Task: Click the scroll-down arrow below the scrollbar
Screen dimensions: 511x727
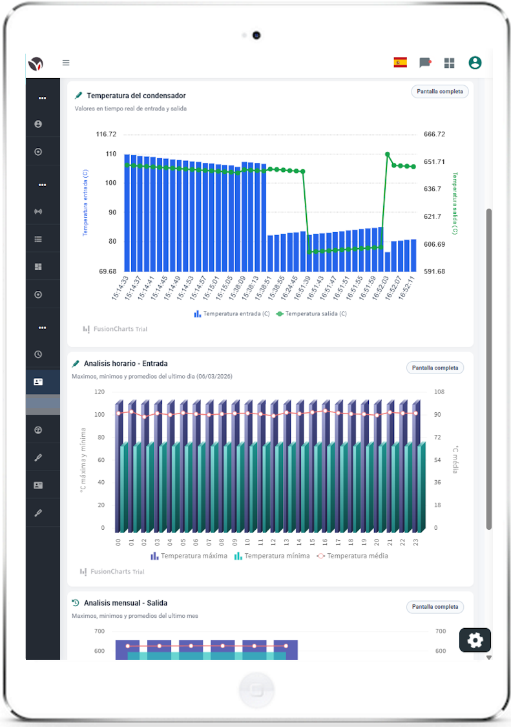Action: pos(489,657)
